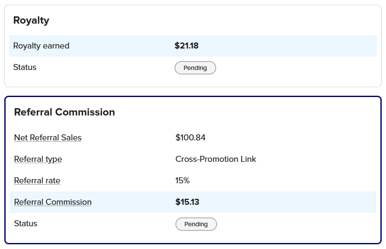Select the Royalty section heading
The image size is (386, 249).
tap(31, 20)
